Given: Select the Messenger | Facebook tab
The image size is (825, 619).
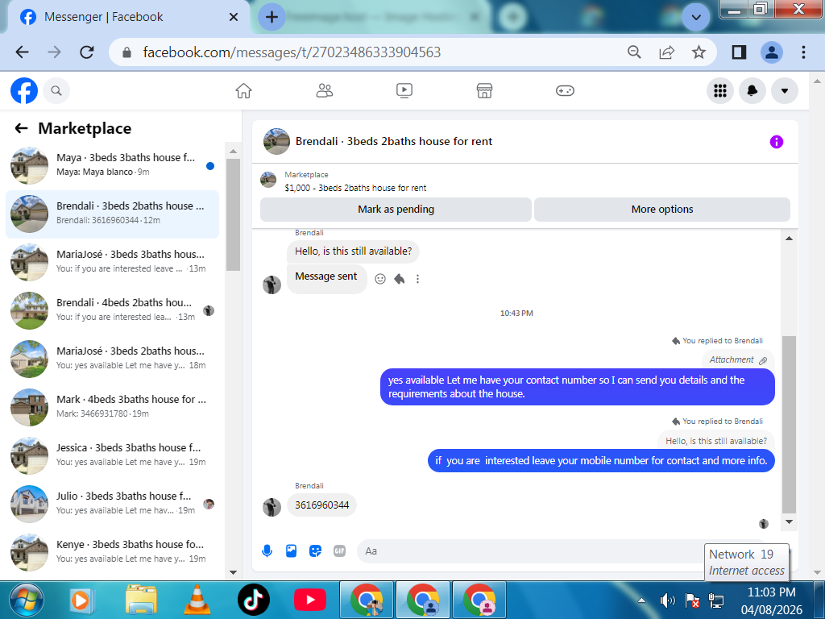Looking at the screenshot, I should [128, 17].
